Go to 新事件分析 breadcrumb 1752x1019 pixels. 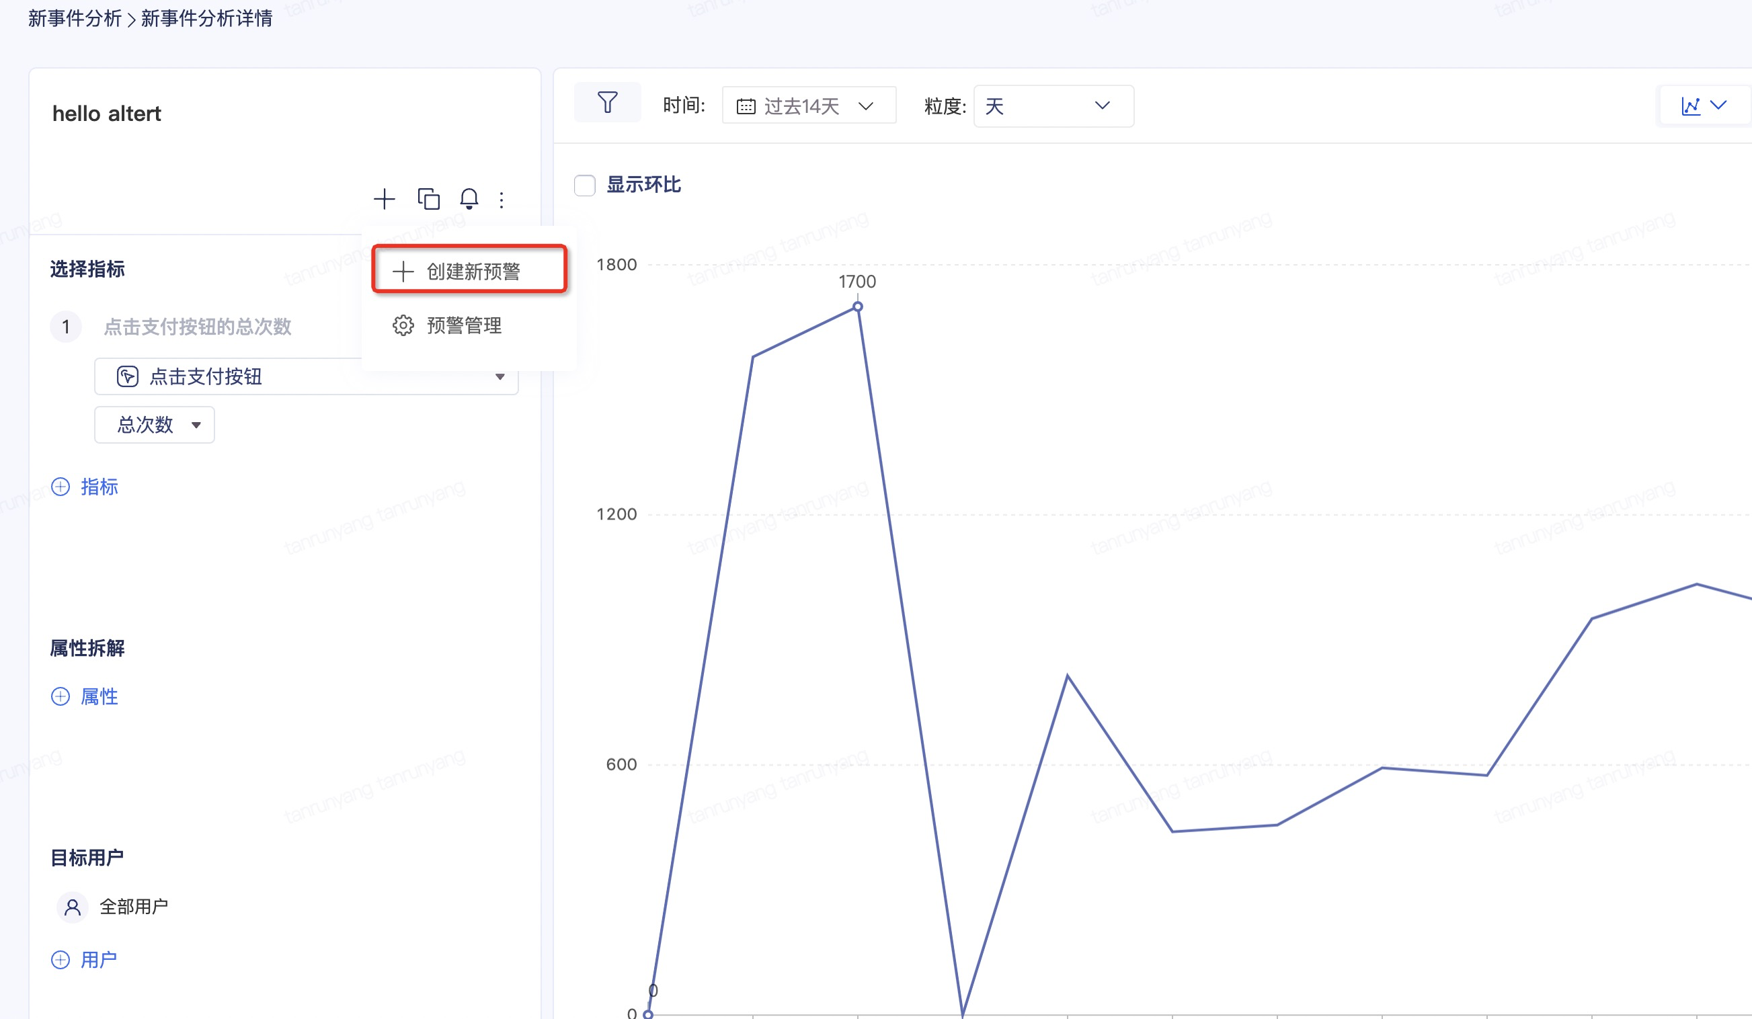tap(75, 18)
